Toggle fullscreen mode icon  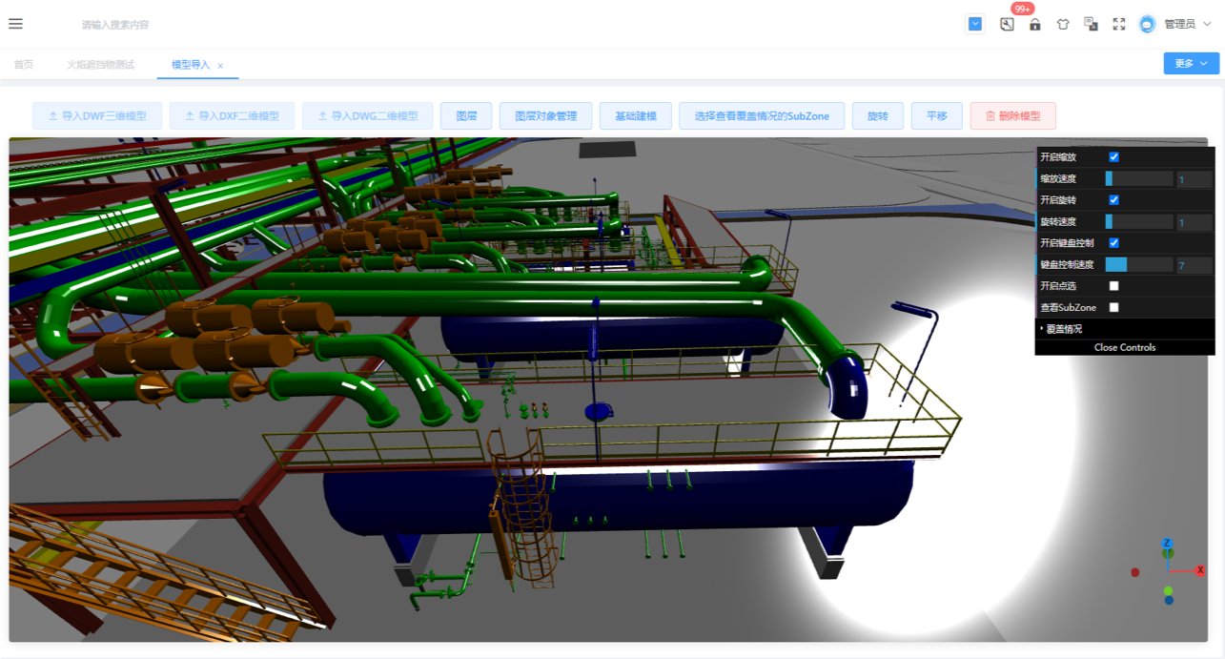point(1119,24)
